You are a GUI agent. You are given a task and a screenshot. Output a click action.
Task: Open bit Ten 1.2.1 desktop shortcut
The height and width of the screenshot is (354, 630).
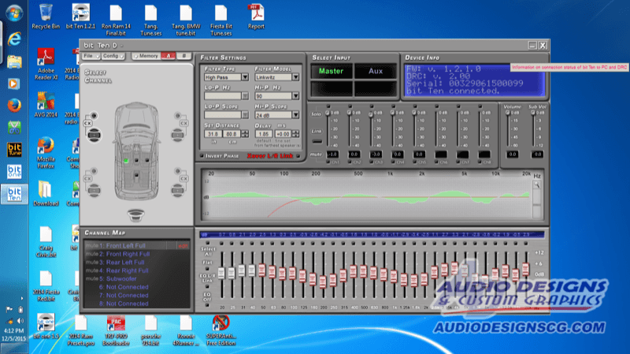click(80, 16)
